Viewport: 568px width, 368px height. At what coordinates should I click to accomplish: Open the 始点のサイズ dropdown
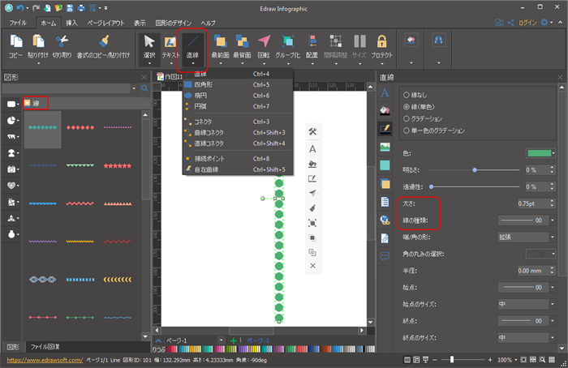pyautogui.click(x=527, y=304)
